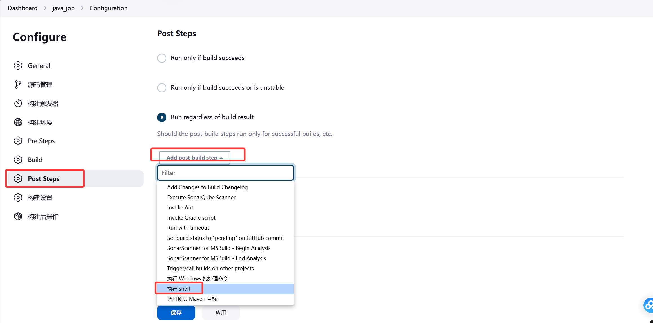Choose Set build status to pending on GitHub
The height and width of the screenshot is (323, 653).
225,238
